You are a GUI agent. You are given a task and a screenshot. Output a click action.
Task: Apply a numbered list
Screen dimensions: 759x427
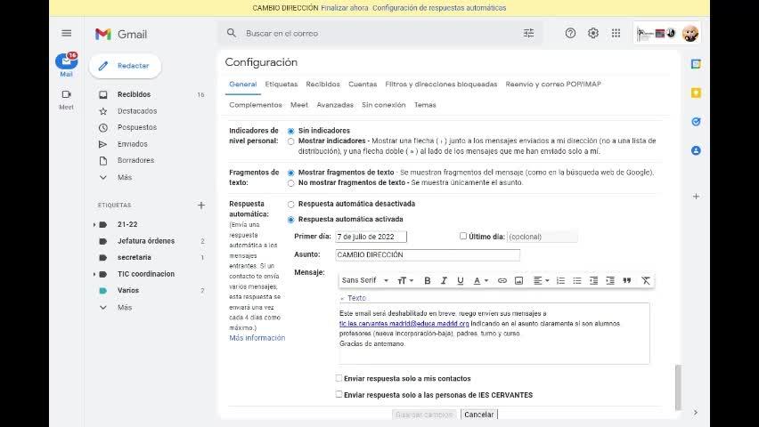coord(560,280)
